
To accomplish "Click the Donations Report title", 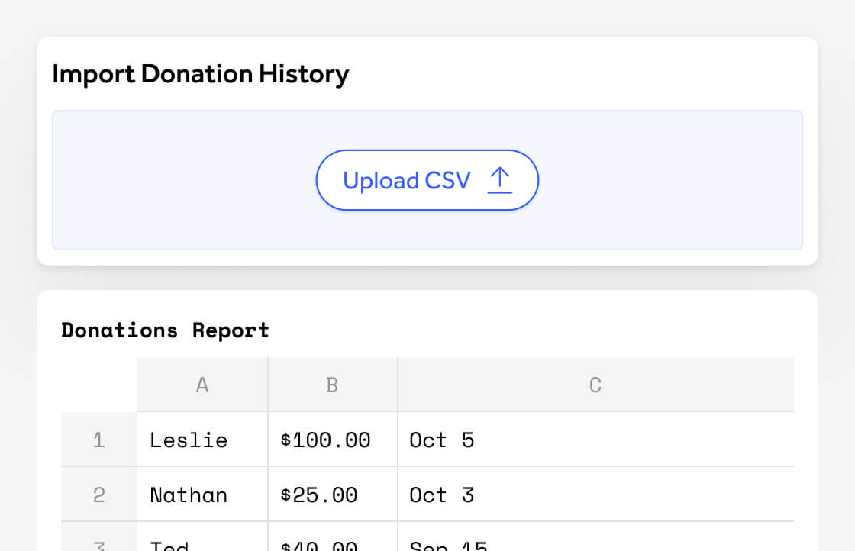I will 165,330.
